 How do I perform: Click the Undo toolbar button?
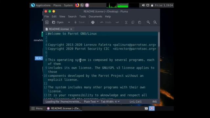(x=106, y=22)
